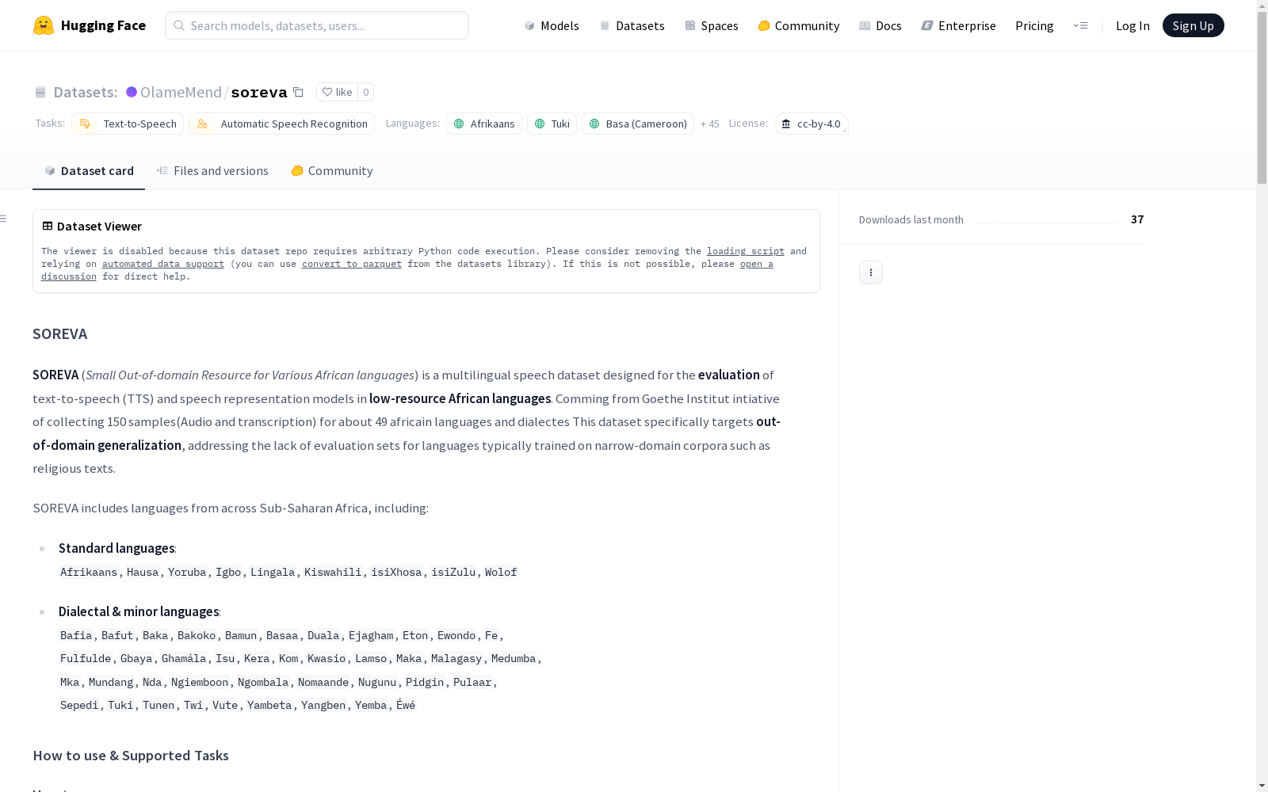Expand the +45 additional languages
The width and height of the screenshot is (1268, 792).
[710, 124]
